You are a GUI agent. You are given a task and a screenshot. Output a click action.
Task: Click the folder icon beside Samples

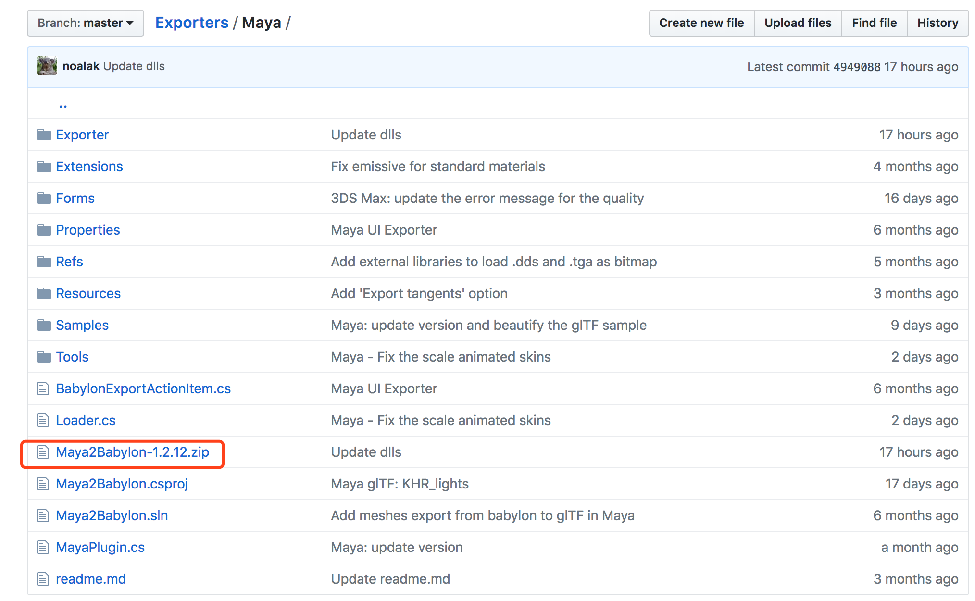point(44,325)
